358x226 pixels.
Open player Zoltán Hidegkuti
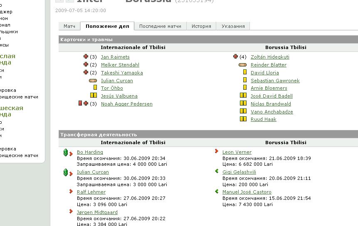point(270,57)
